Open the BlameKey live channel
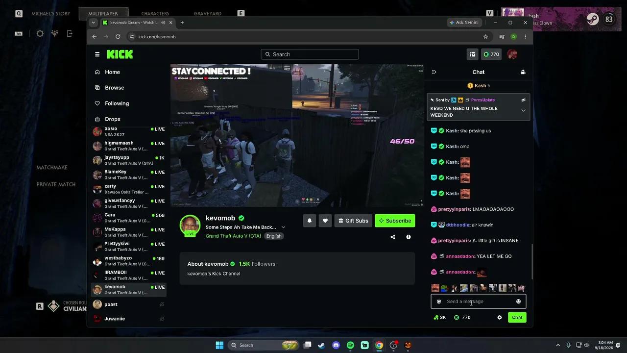Viewport: 627px width, 353px height. (129, 175)
